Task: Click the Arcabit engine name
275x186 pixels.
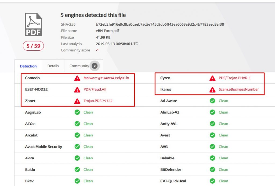Action: click(x=31, y=135)
